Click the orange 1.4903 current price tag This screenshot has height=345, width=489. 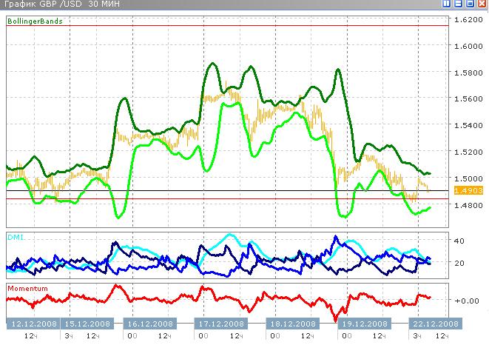click(x=466, y=191)
